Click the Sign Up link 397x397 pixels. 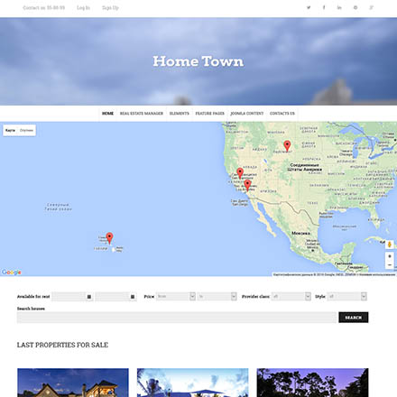[110, 8]
